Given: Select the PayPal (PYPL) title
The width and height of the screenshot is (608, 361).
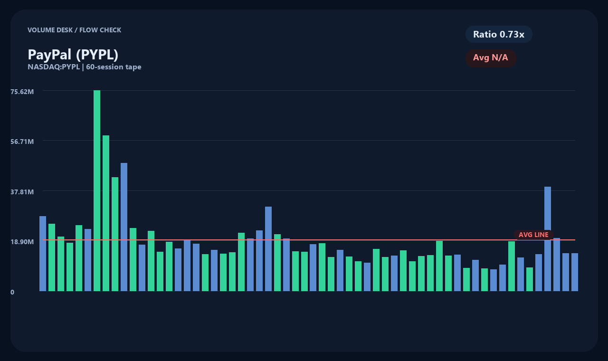Looking at the screenshot, I should 73,55.
